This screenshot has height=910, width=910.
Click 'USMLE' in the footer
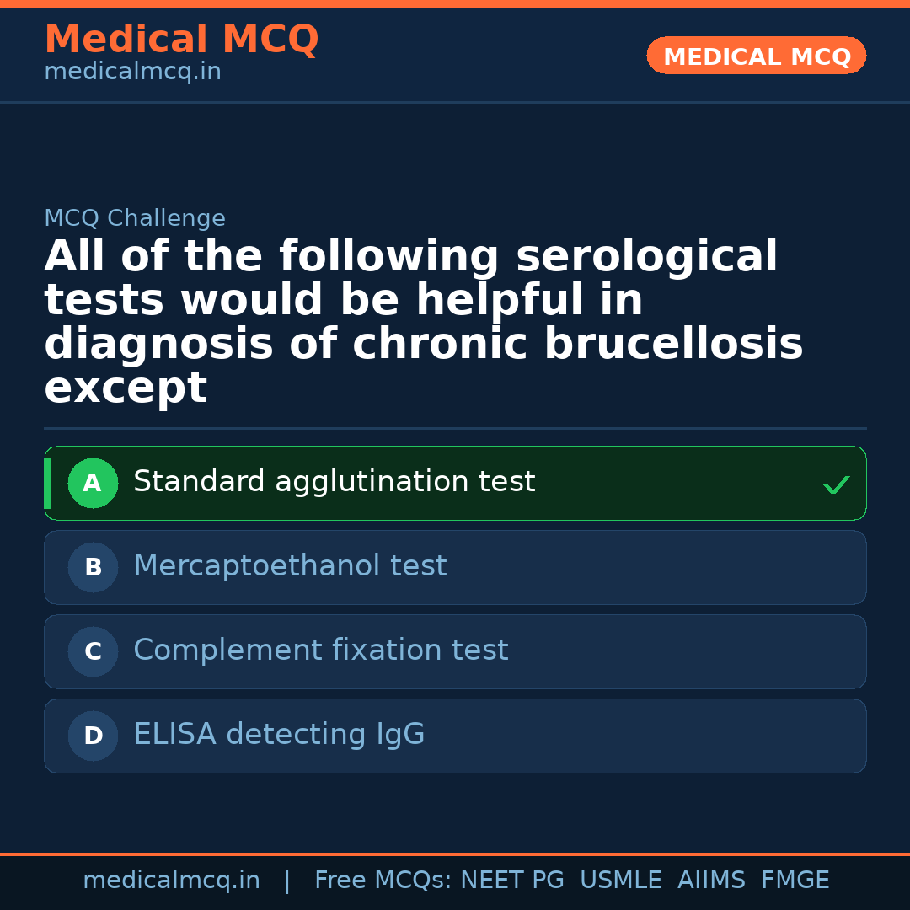tap(621, 881)
